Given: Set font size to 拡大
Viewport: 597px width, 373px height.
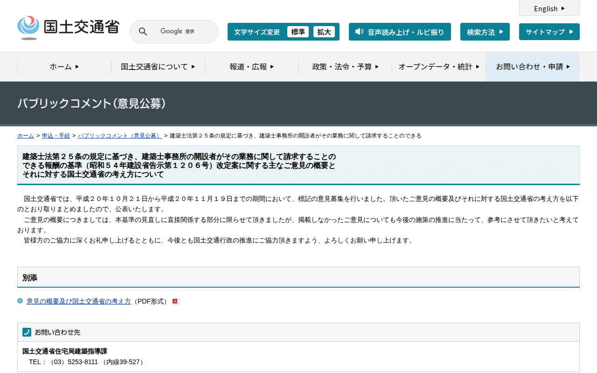Looking at the screenshot, I should (324, 32).
